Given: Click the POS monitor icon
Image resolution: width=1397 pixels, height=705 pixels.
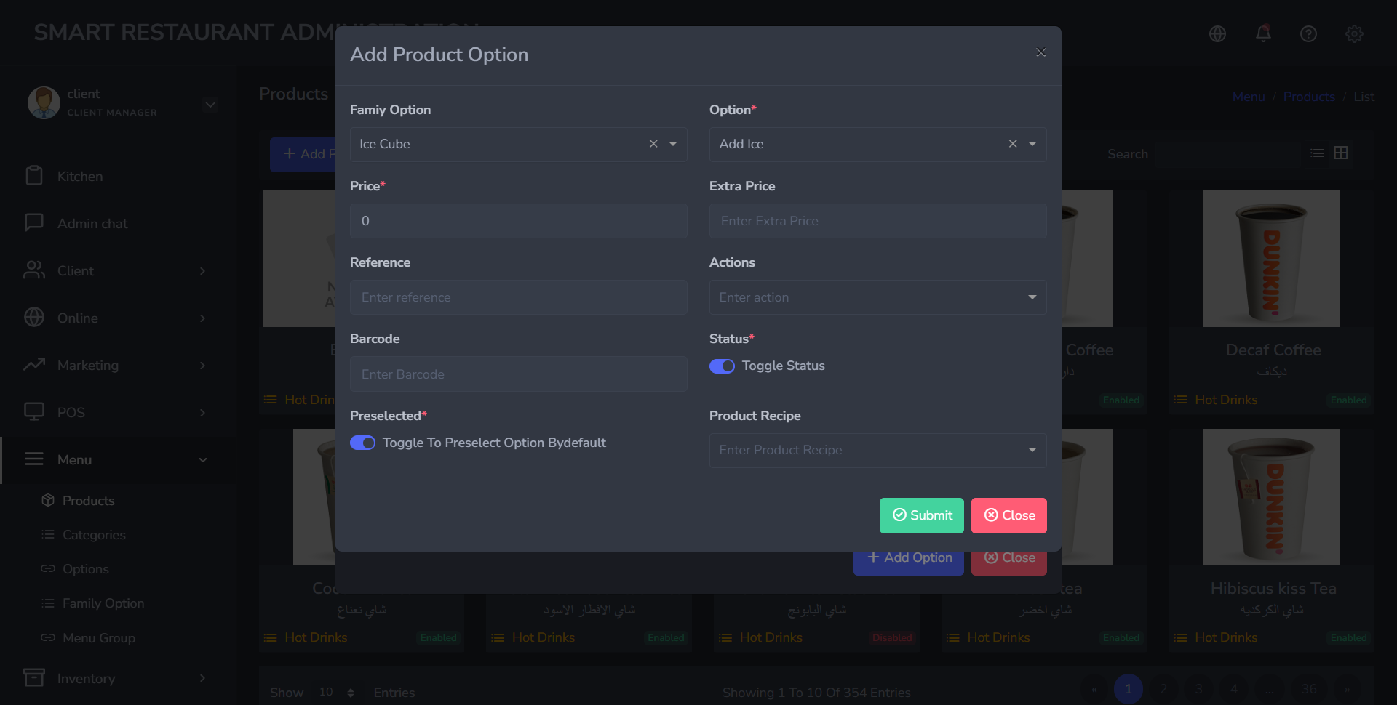Looking at the screenshot, I should (x=34, y=411).
